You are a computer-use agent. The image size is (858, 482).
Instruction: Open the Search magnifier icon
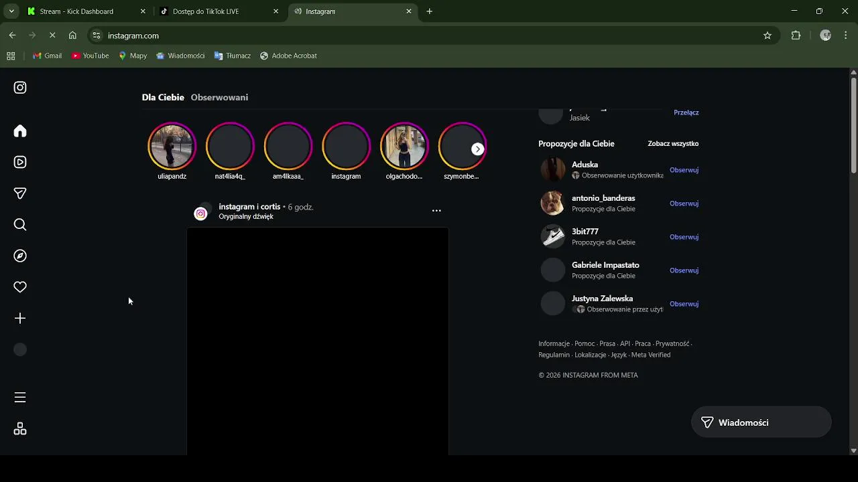tap(20, 225)
